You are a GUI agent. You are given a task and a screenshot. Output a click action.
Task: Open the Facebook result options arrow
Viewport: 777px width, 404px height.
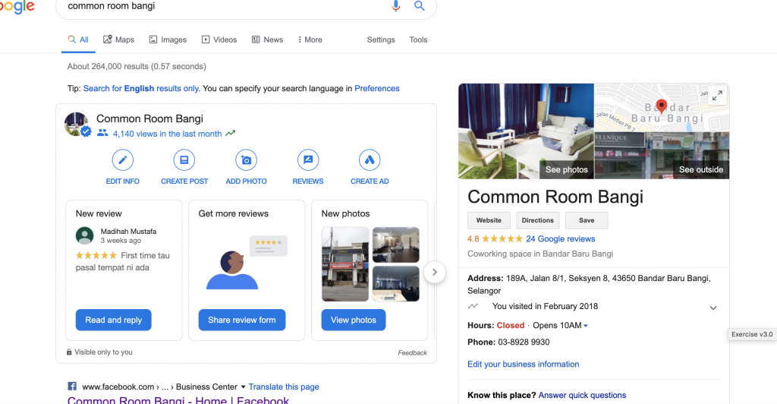tap(243, 387)
